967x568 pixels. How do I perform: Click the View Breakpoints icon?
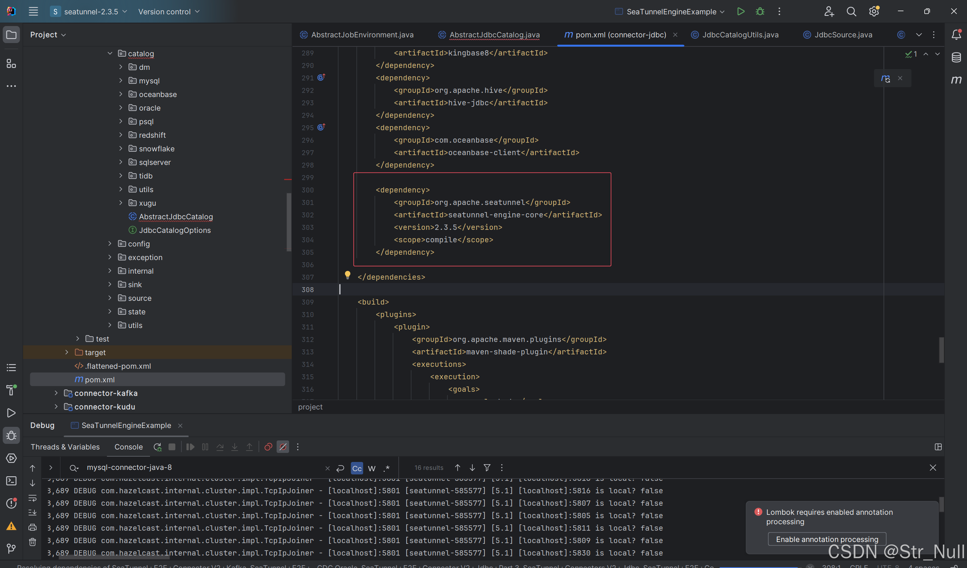tap(268, 447)
